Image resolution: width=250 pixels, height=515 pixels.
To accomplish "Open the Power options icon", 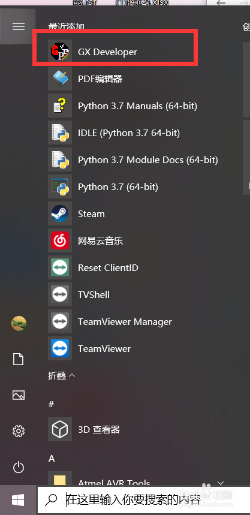I will point(19,466).
